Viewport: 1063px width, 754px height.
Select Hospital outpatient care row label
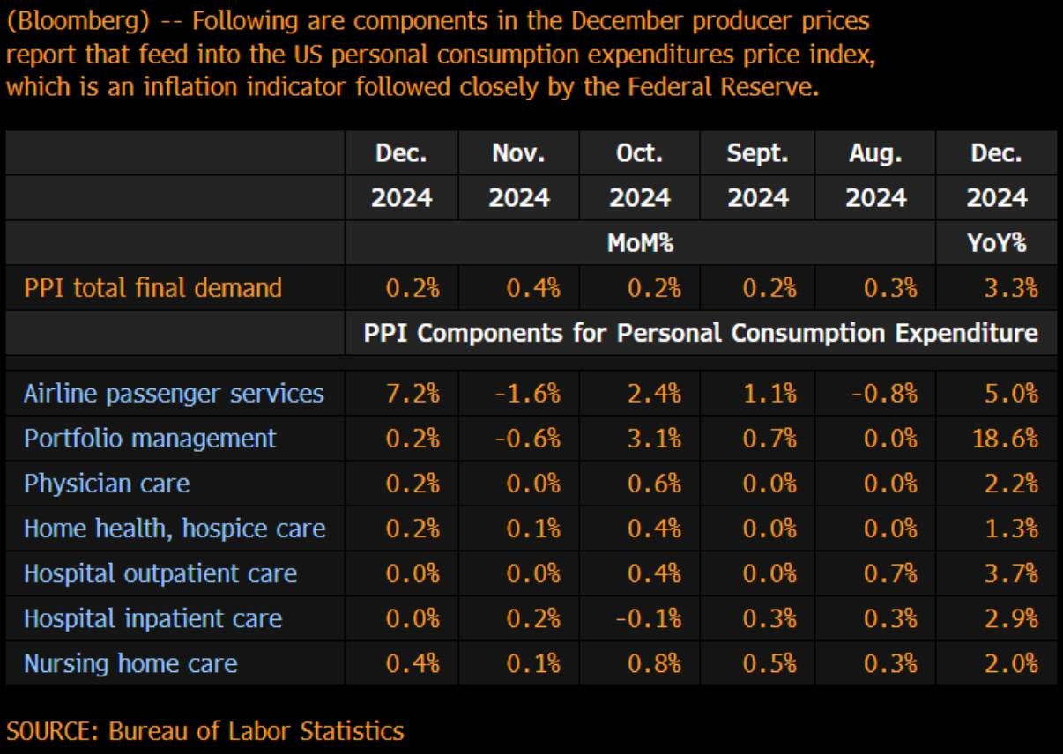(x=160, y=573)
